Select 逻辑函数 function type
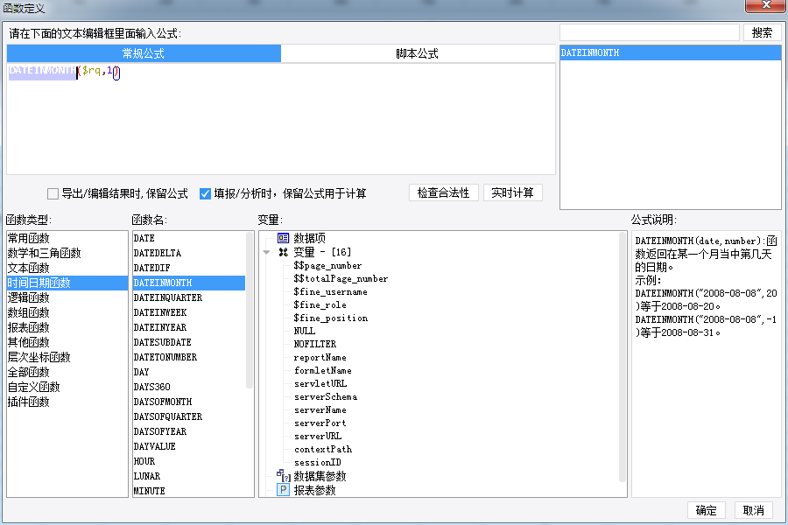Viewport: 788px width, 525px height. coord(67,297)
